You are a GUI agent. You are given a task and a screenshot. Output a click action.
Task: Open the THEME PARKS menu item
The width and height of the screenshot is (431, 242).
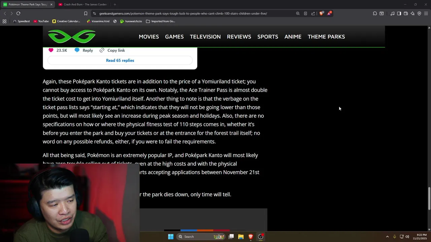click(326, 37)
